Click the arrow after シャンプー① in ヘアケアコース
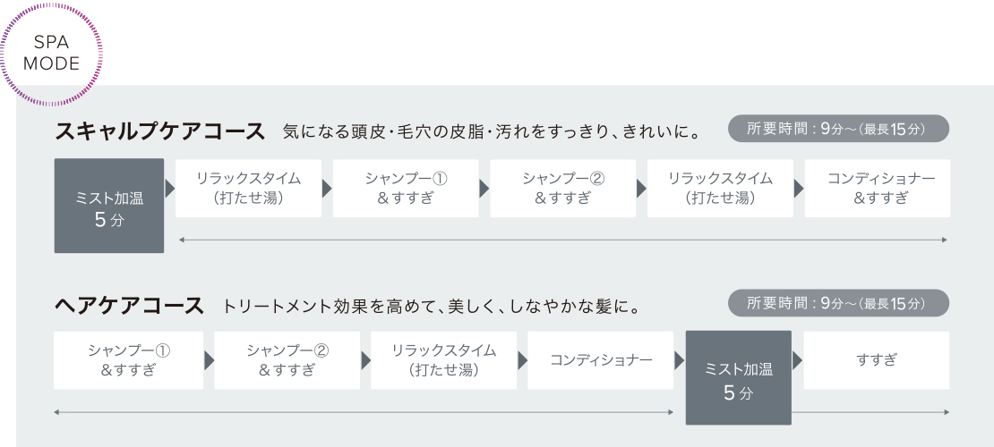Screen dimensions: 994x447 pos(209,360)
